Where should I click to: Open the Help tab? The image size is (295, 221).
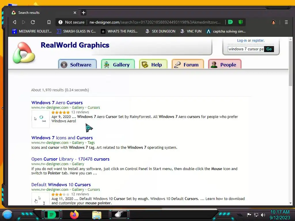[x=153, y=64]
